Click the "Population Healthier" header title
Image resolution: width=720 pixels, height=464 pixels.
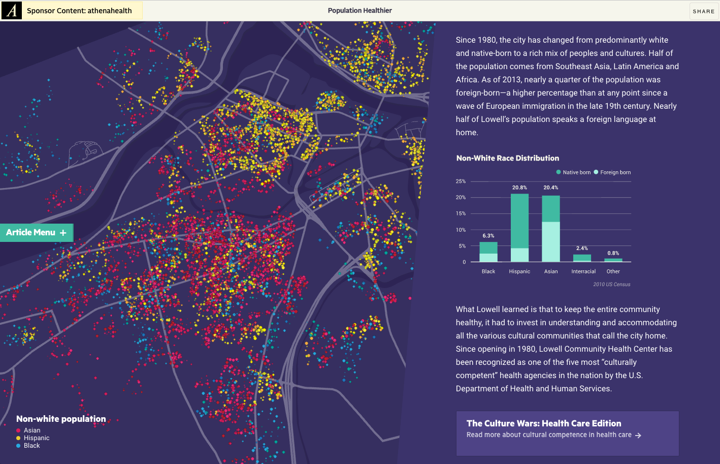(x=359, y=11)
